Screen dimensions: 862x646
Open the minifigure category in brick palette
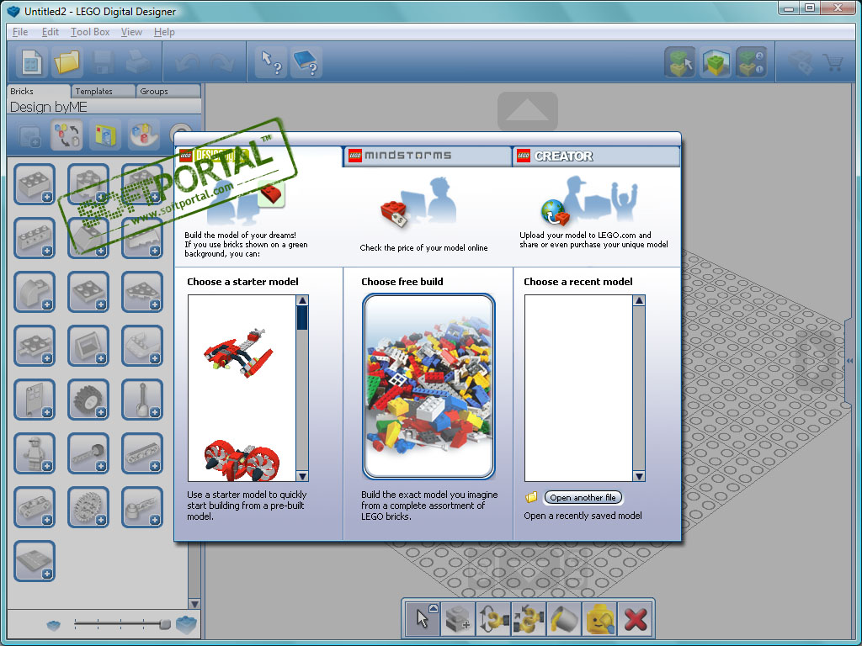tap(34, 453)
